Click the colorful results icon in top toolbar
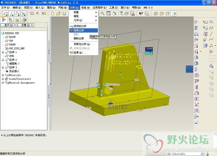Viewport: 217px width, 156px height. (x=44, y=13)
